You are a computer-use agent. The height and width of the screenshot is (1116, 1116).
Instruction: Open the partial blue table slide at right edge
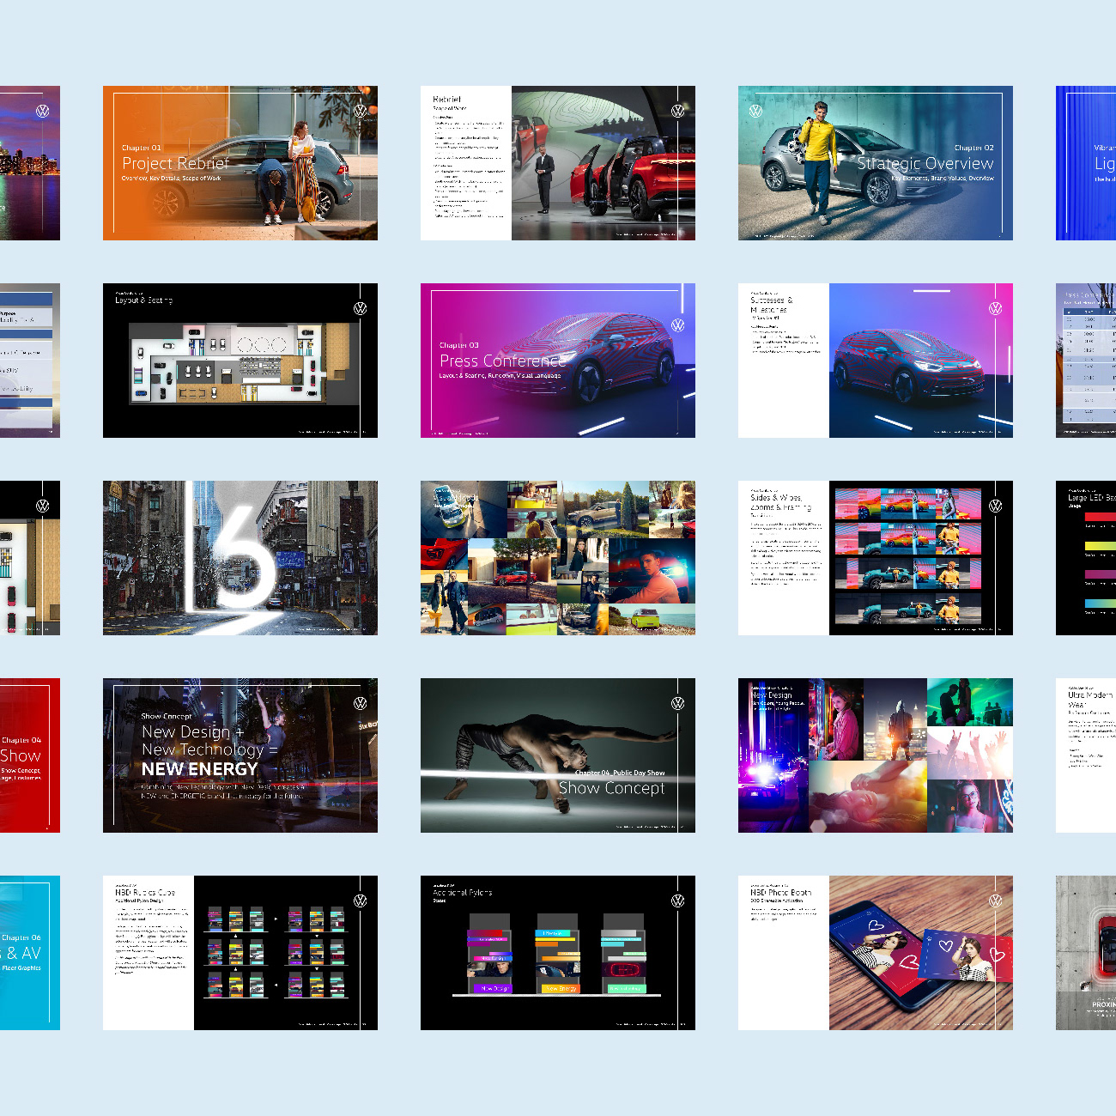1086,361
